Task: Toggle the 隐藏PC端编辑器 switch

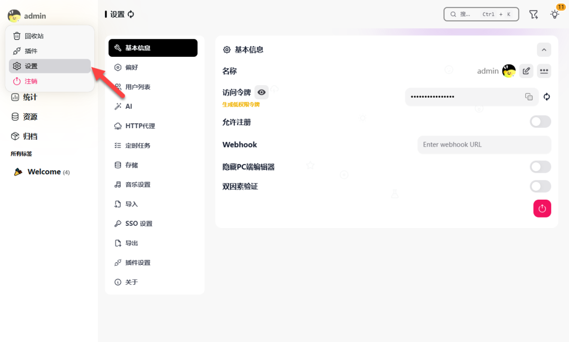Action: [x=541, y=167]
